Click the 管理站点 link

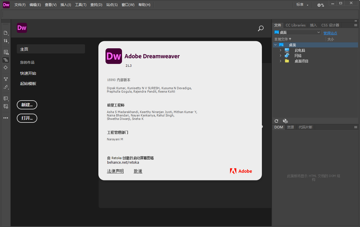330,33
